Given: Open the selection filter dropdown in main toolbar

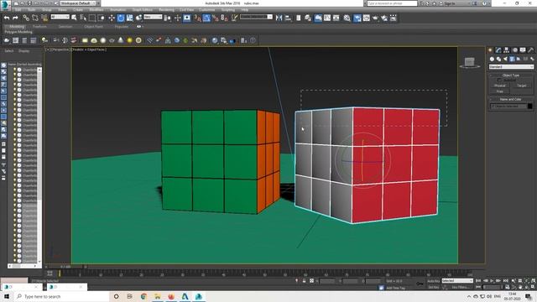Looking at the screenshot, I should [x=60, y=17].
